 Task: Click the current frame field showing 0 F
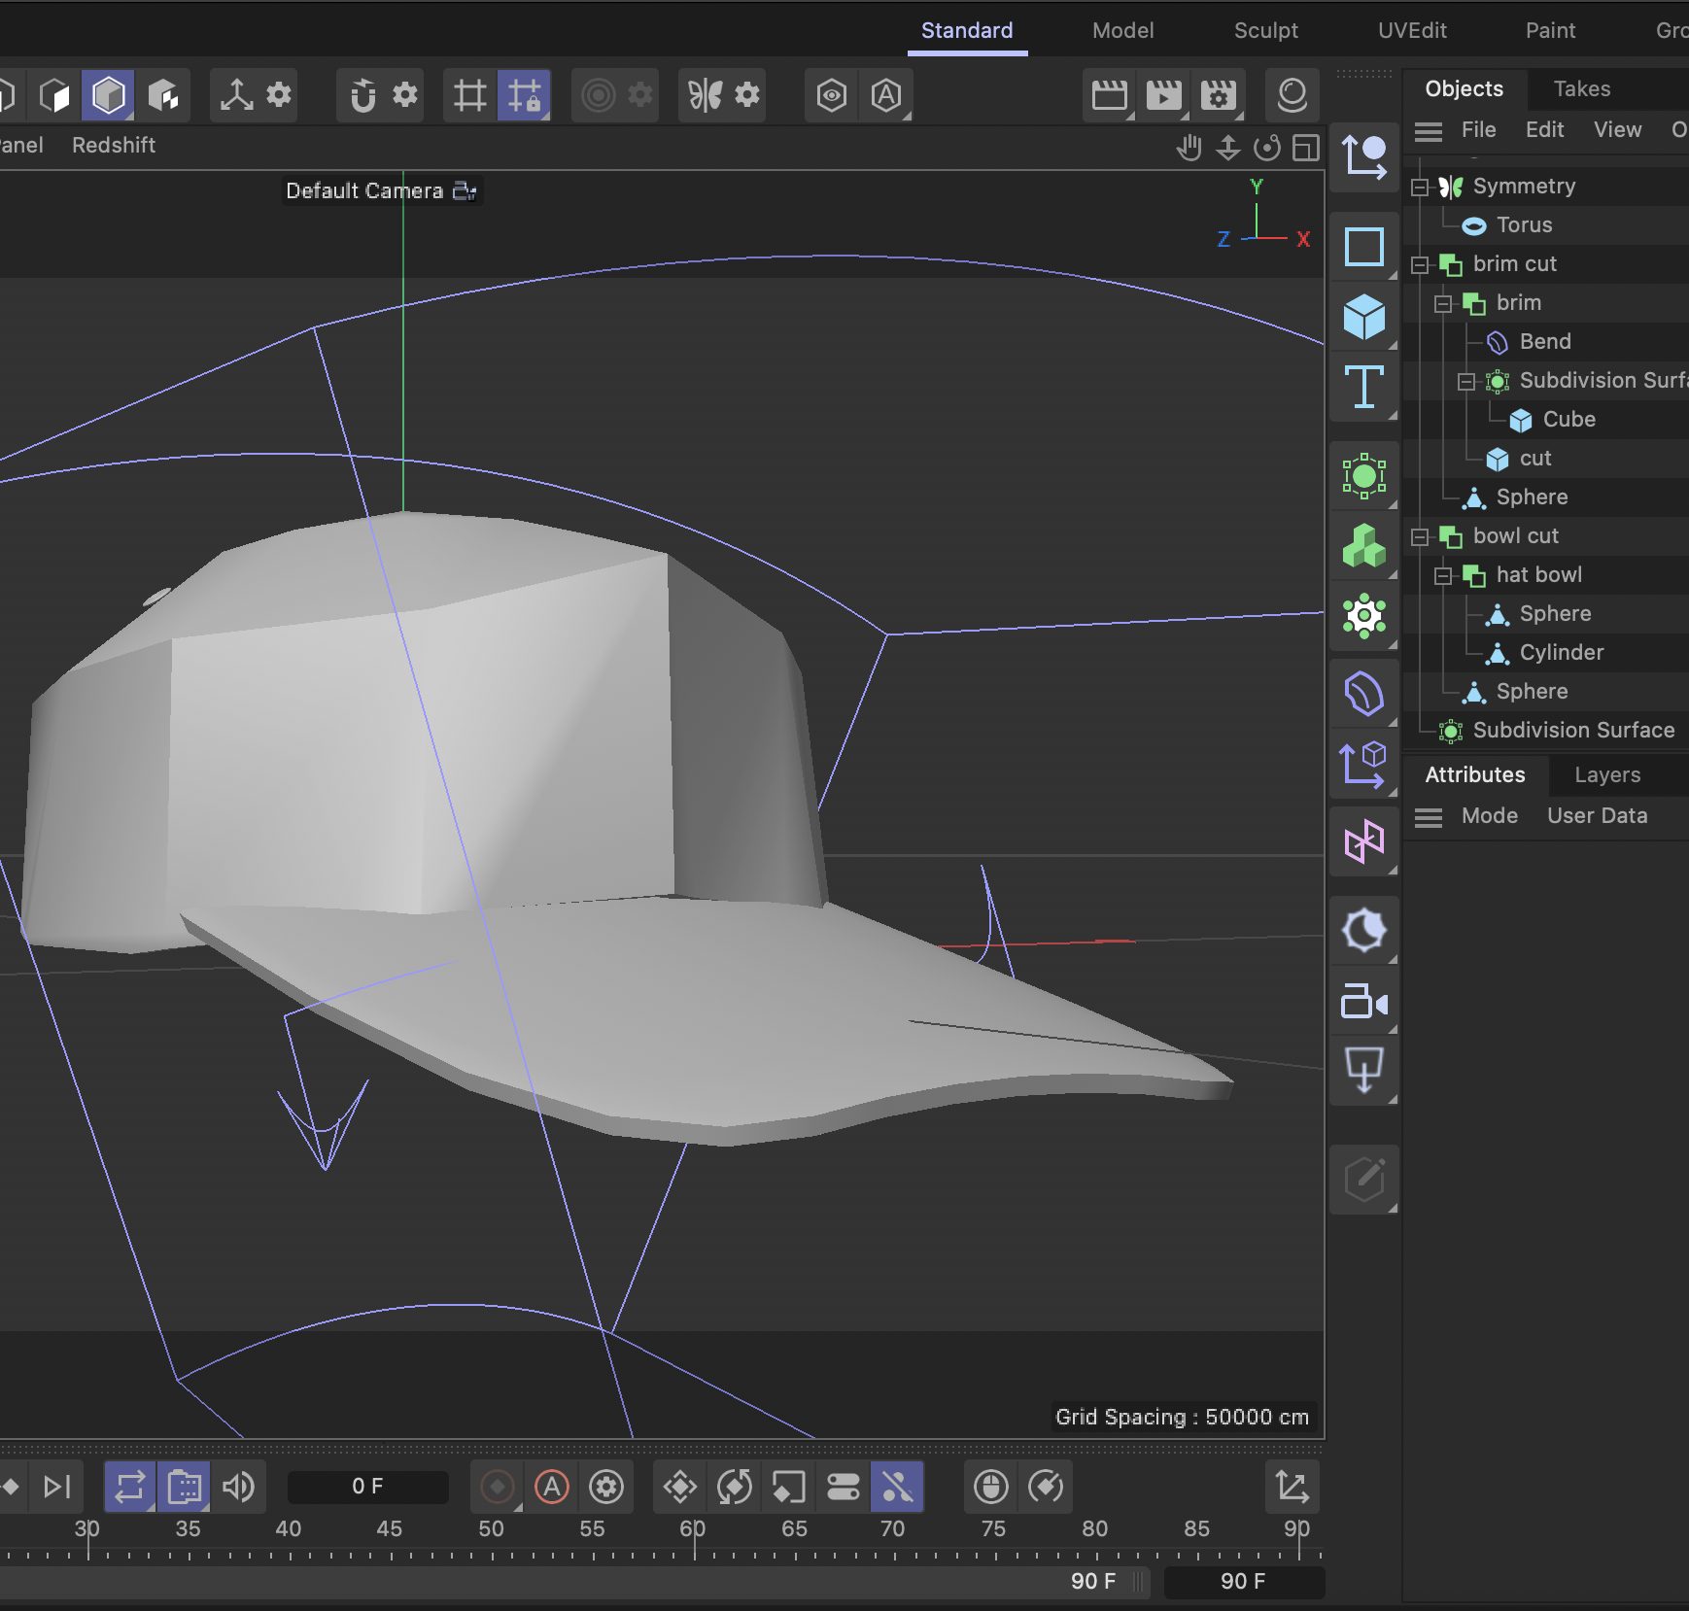(x=367, y=1487)
